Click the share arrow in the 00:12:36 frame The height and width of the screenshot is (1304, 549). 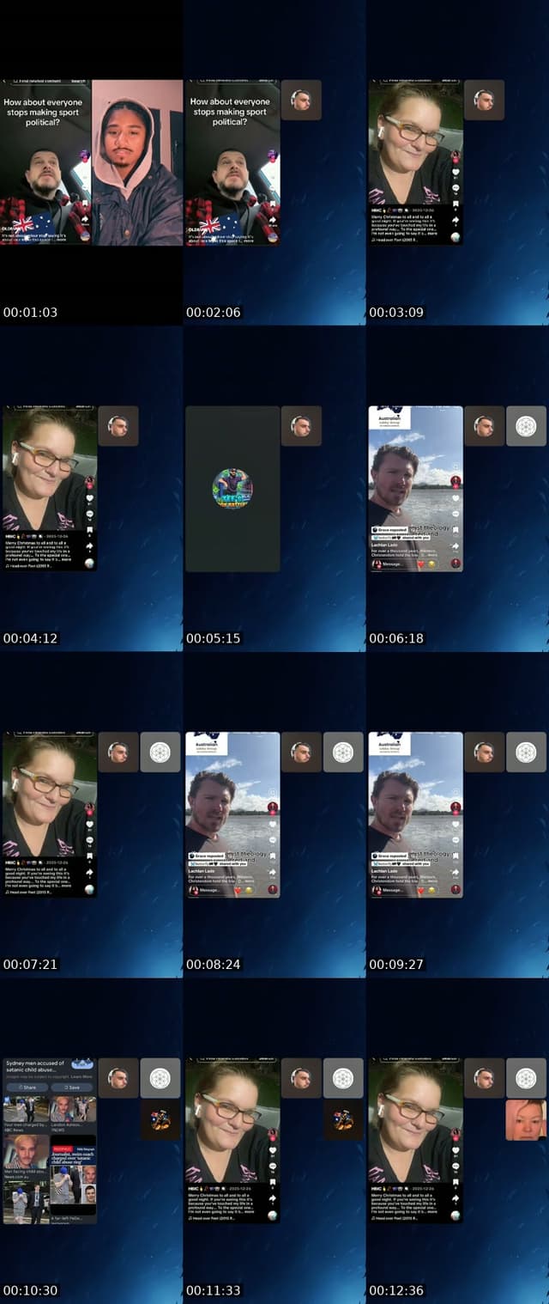point(455,1200)
